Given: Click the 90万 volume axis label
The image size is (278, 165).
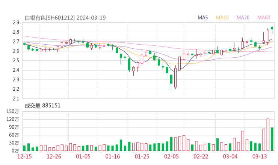Looking at the screenshot, I should click(14, 127).
